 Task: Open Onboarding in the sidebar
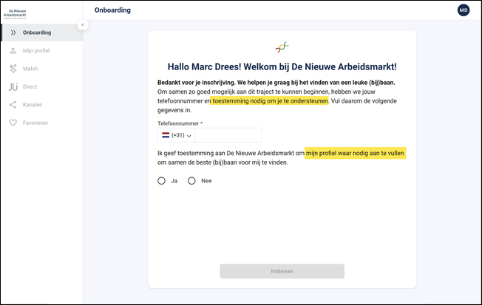point(42,32)
